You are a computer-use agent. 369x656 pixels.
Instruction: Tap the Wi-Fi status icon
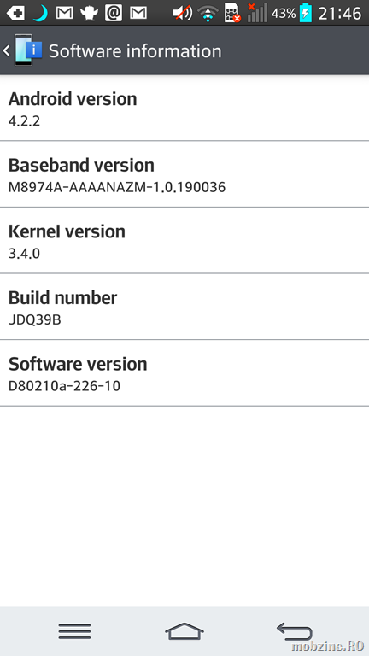coord(208,14)
